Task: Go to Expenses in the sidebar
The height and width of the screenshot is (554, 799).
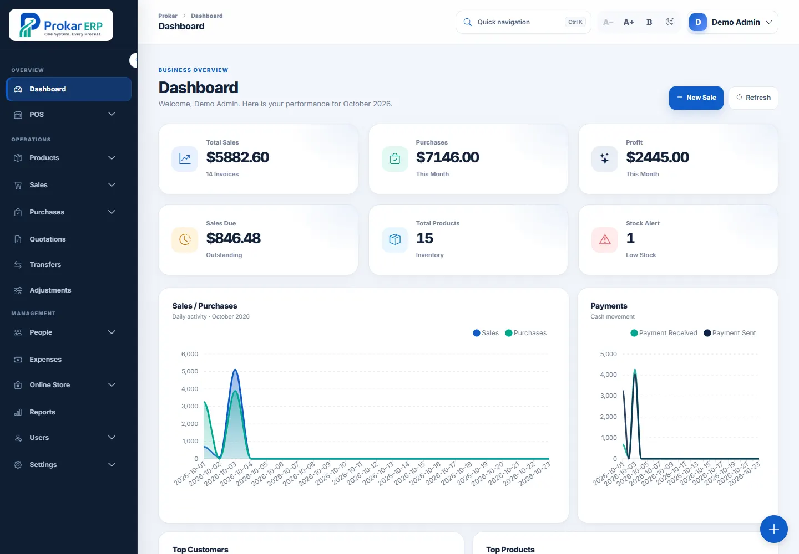Action: [69, 360]
